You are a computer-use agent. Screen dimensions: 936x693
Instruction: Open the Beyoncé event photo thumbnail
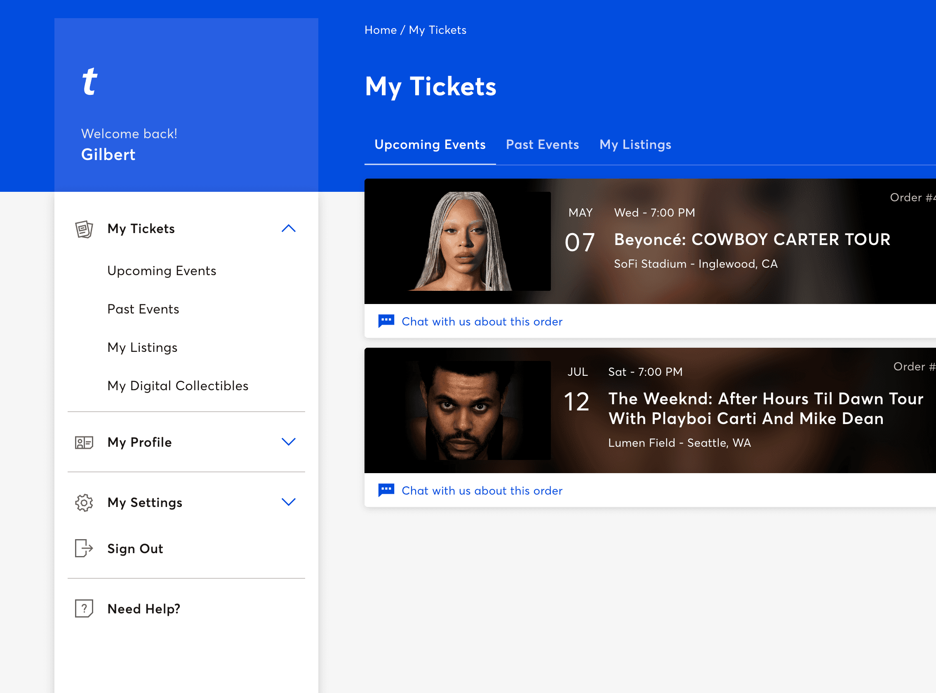(458, 241)
